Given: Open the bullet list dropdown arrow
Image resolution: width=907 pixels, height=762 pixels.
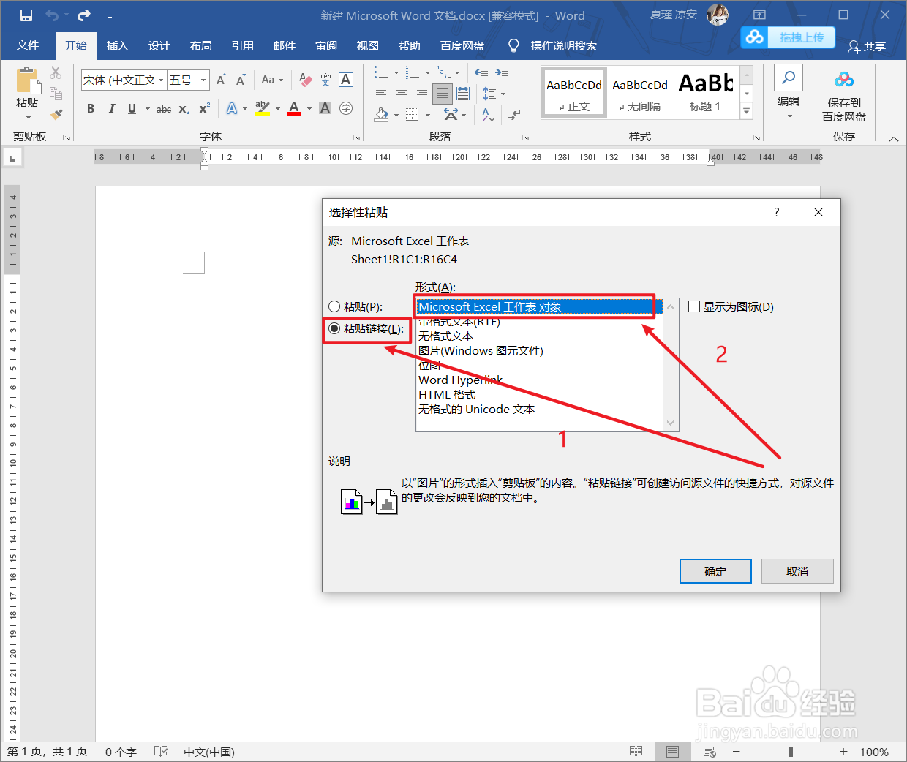Looking at the screenshot, I should point(396,72).
